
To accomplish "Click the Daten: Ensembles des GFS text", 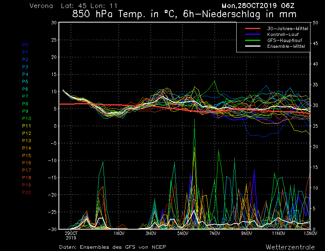I will [112, 247].
